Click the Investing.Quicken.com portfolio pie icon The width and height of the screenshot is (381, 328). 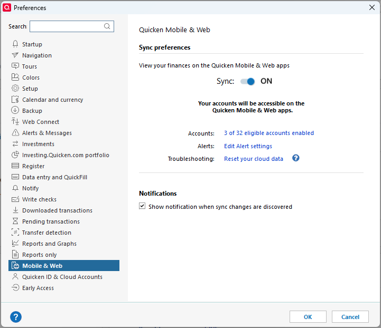point(15,155)
